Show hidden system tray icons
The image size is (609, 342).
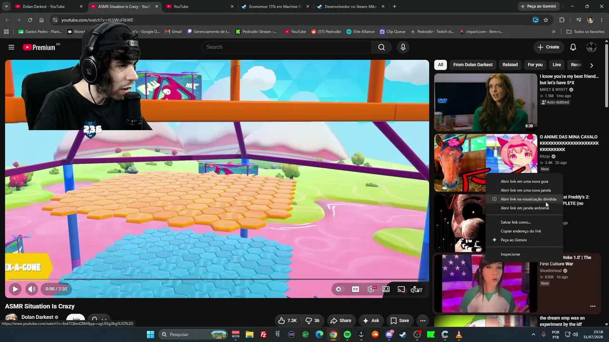(x=532, y=334)
